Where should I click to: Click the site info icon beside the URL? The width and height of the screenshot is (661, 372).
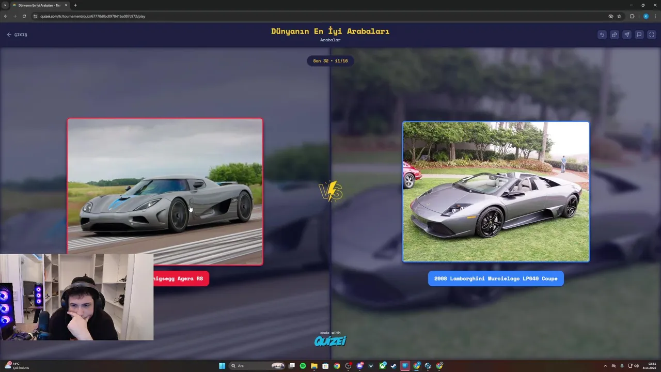point(36,16)
